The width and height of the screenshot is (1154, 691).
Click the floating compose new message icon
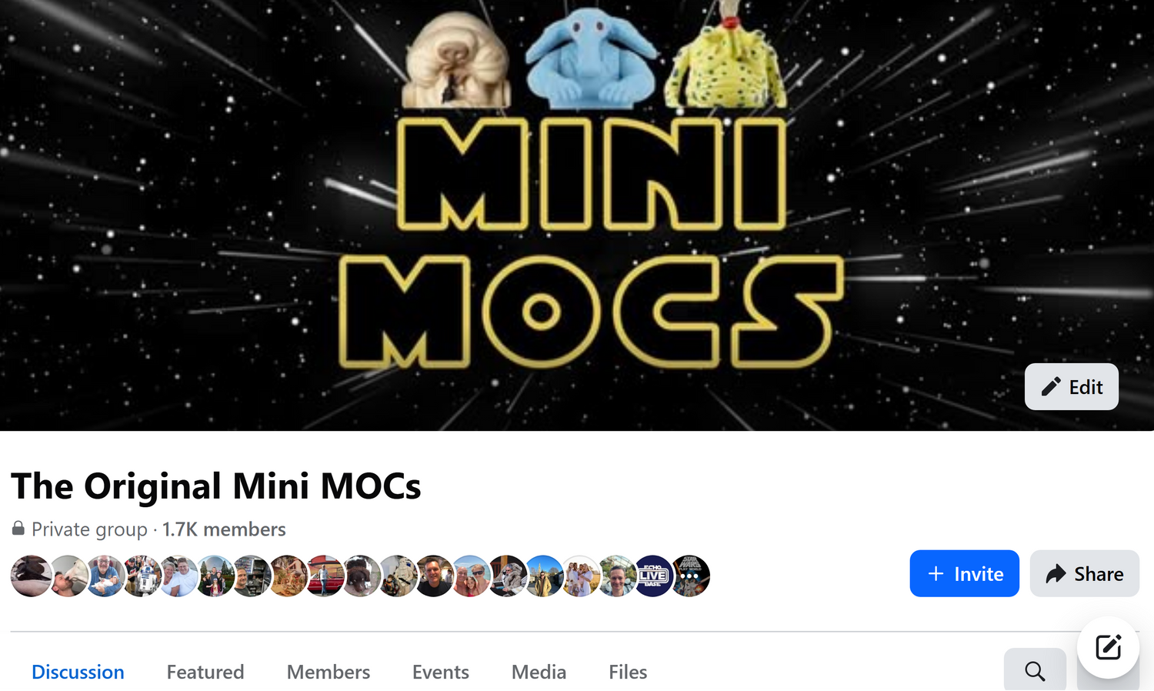pyautogui.click(x=1108, y=647)
